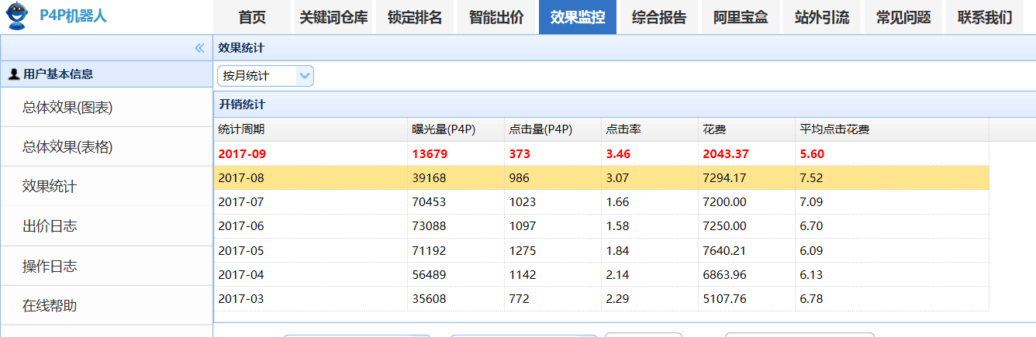This screenshot has height=337, width=1036.
Task: Open 总体效果(表格) in the sidebar
Action: (x=106, y=147)
